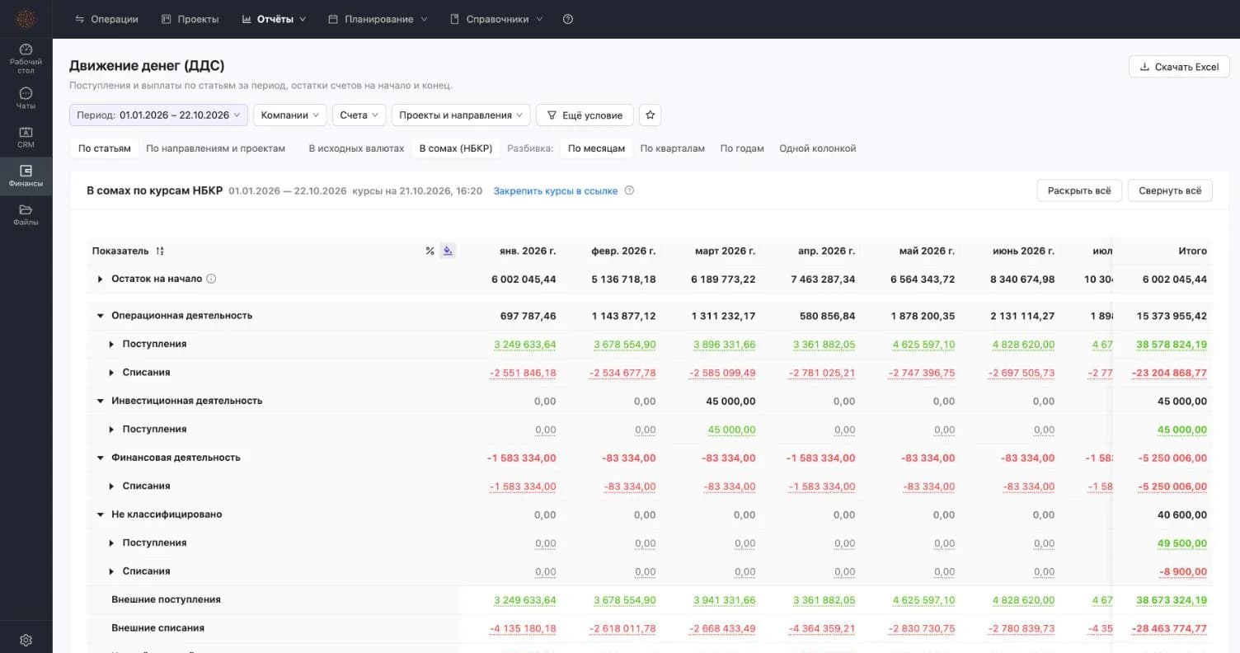Expand the Остаток на начало row
This screenshot has height=653, width=1240.
100,279
